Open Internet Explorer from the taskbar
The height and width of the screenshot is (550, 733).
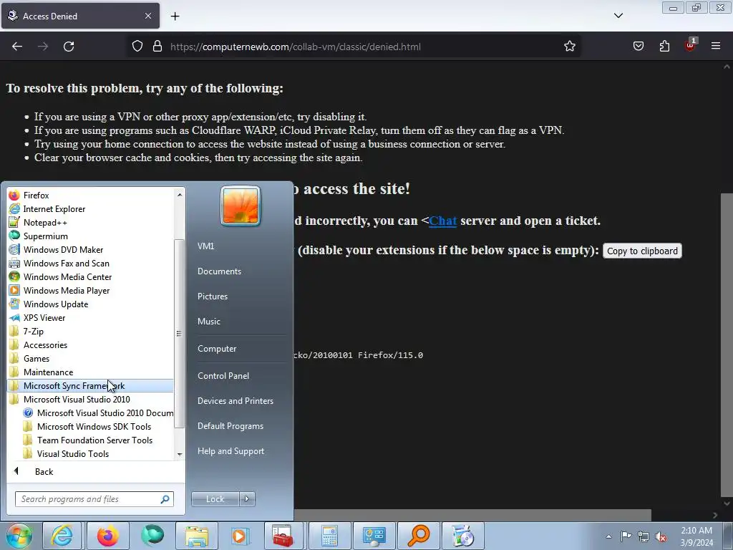pyautogui.click(x=62, y=536)
